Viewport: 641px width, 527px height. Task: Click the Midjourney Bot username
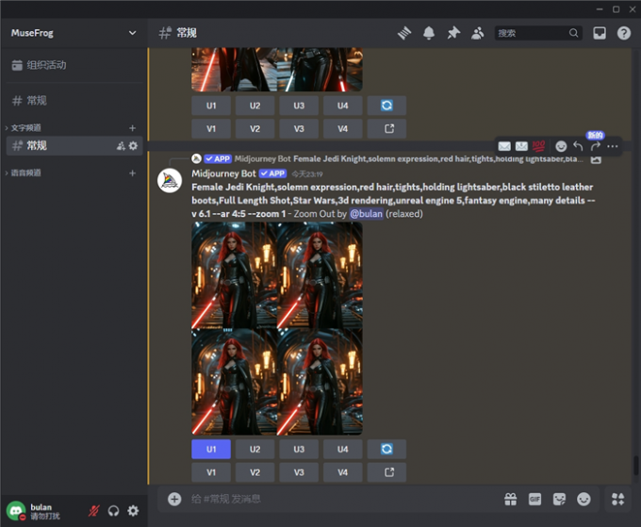223,173
